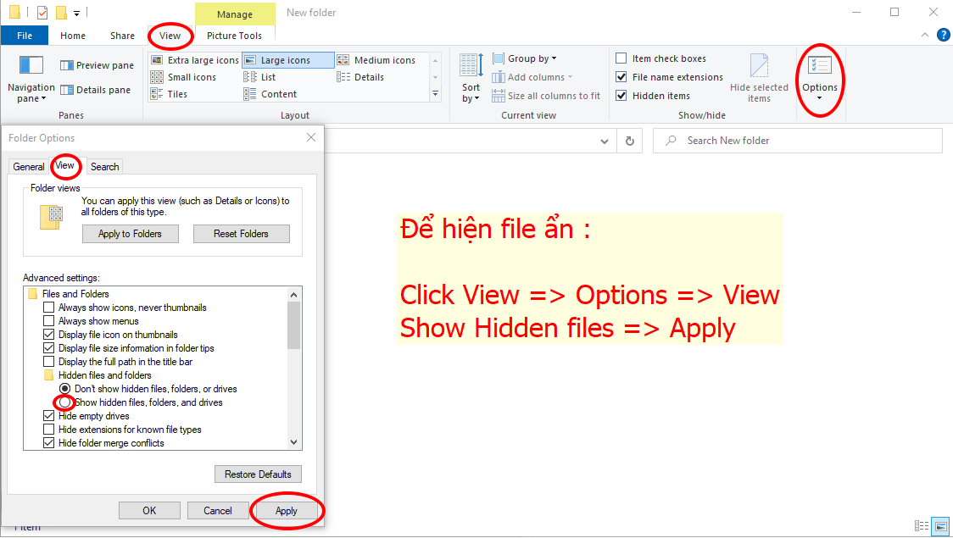Collapse the ribbon with the chevron

click(x=925, y=36)
